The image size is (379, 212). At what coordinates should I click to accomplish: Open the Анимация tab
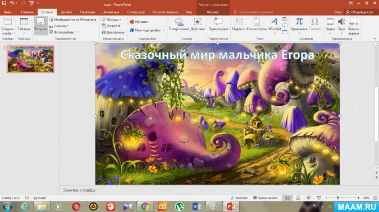coord(111,12)
